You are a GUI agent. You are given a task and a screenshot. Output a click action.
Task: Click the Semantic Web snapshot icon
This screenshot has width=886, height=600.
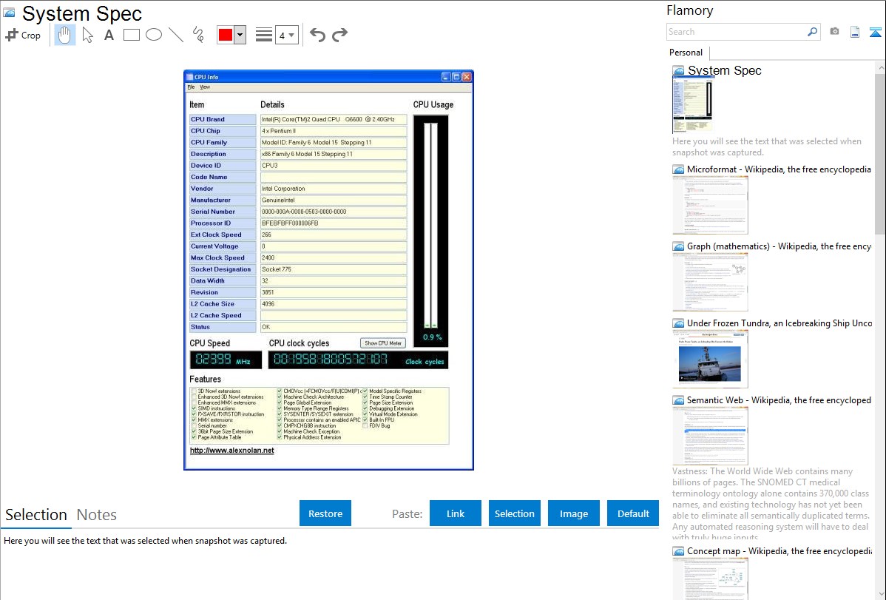tap(678, 400)
